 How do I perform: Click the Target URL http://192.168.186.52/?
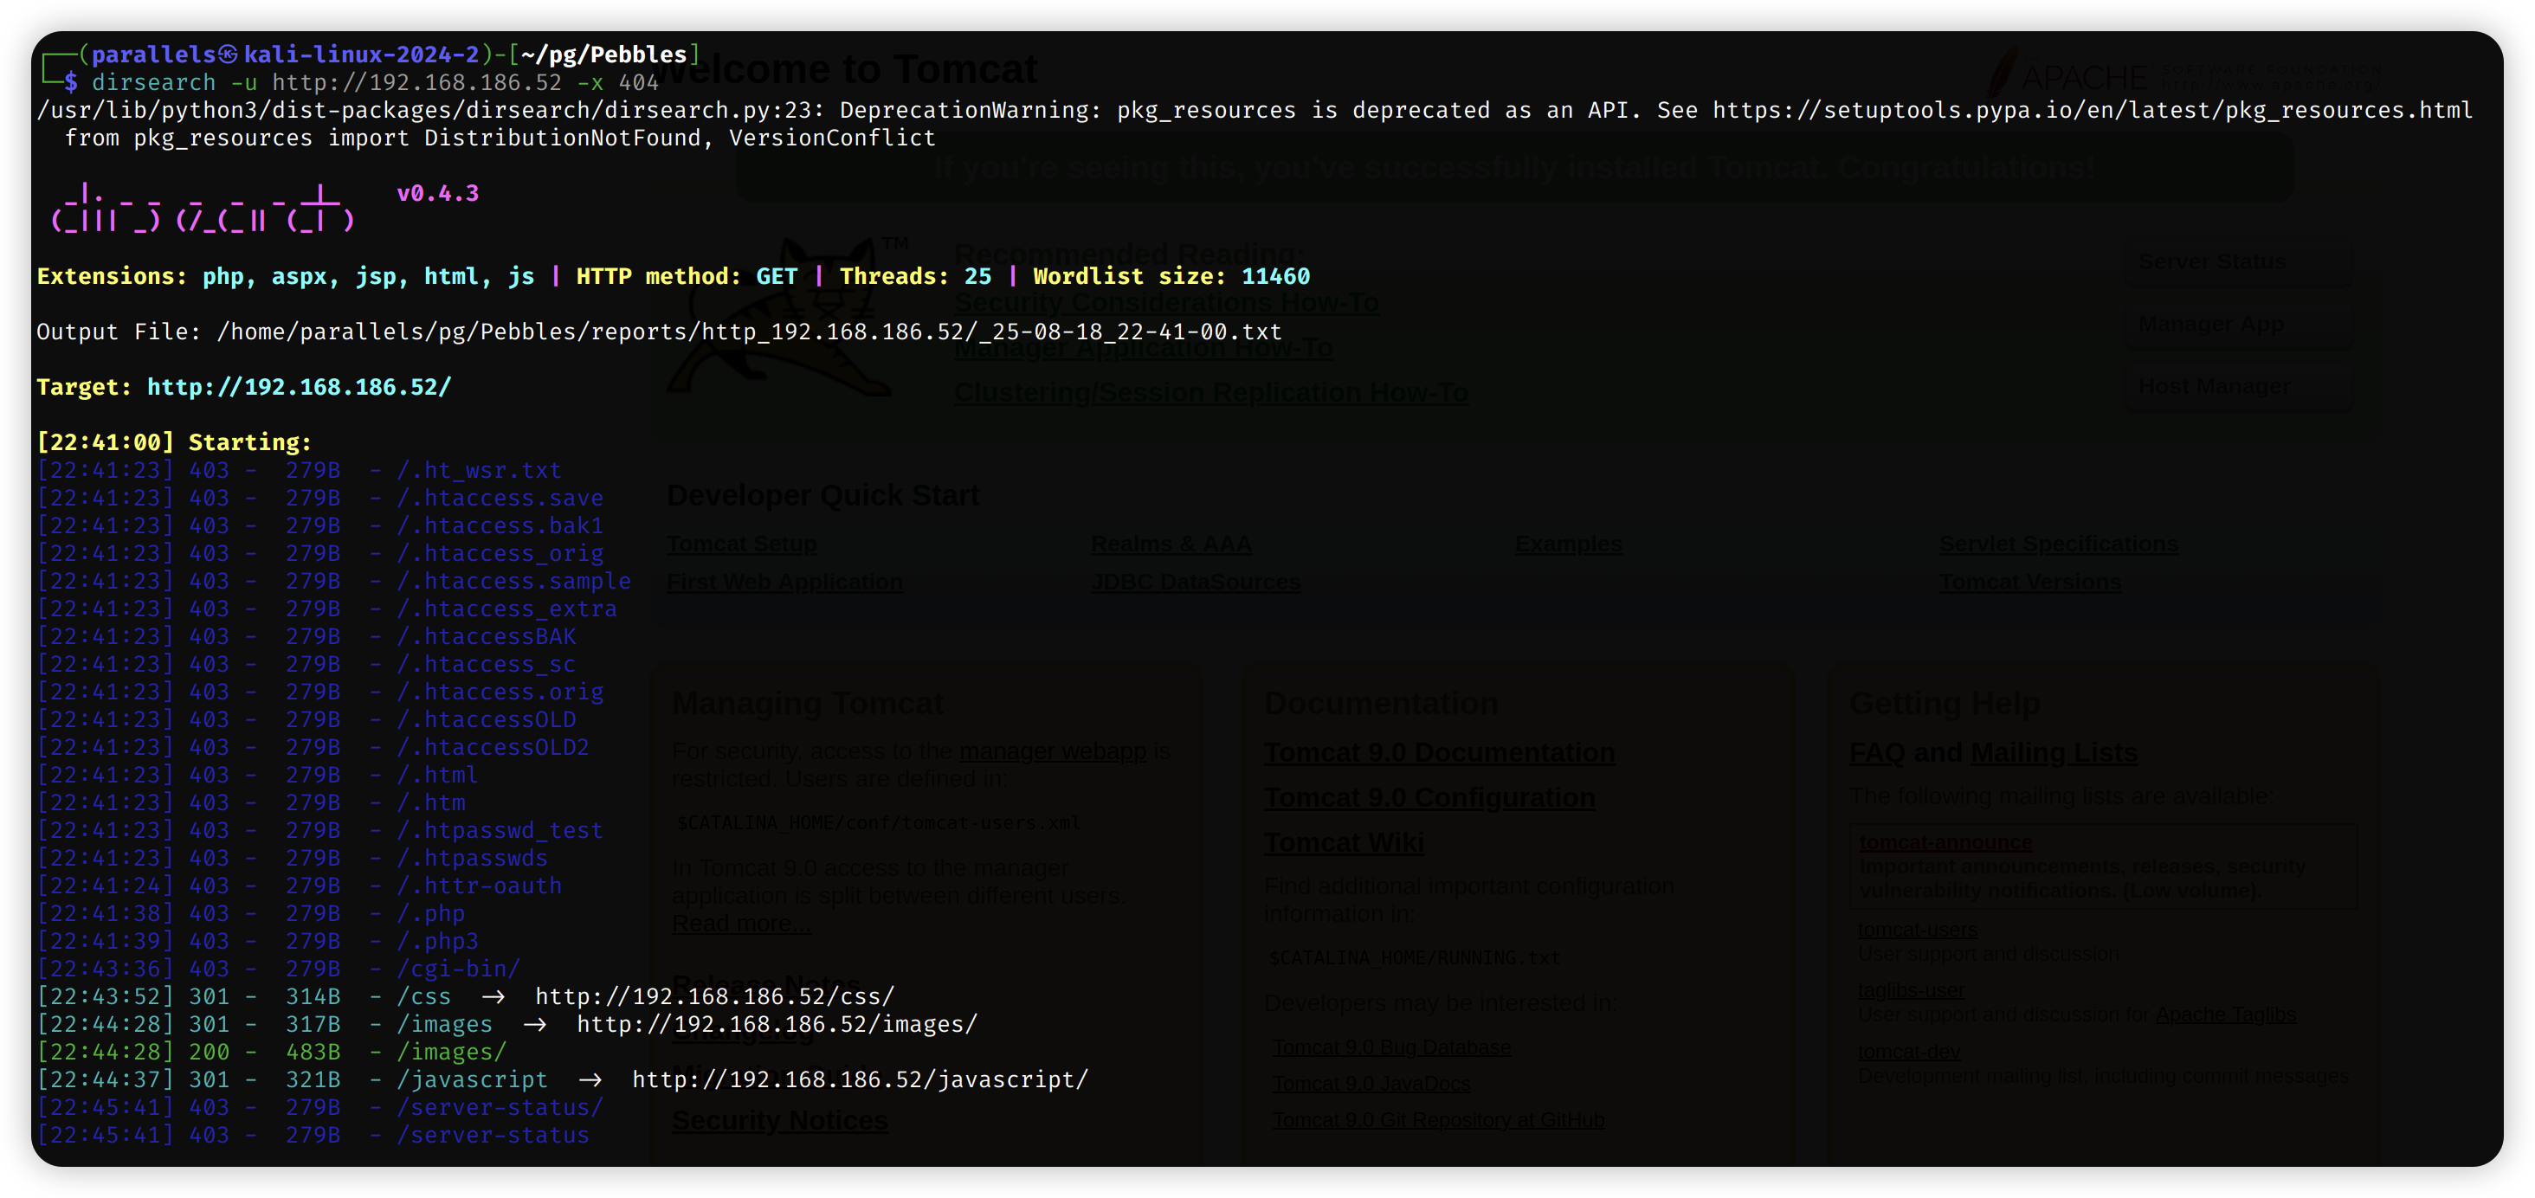(300, 388)
